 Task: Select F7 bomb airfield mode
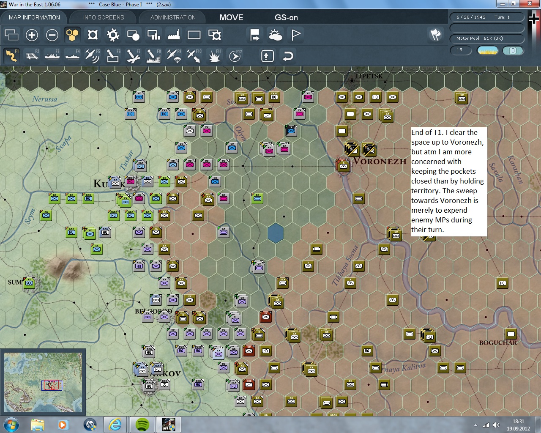click(133, 56)
